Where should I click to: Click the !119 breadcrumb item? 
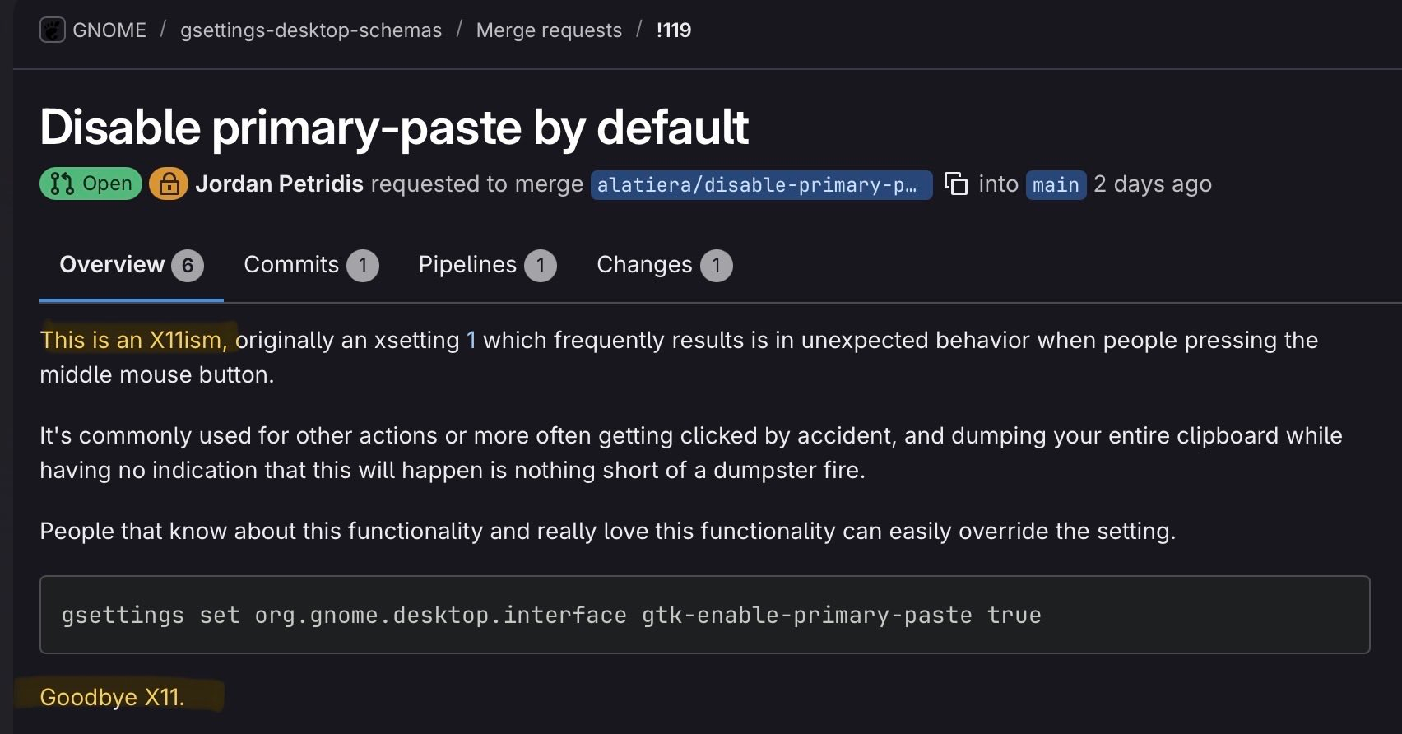(673, 30)
